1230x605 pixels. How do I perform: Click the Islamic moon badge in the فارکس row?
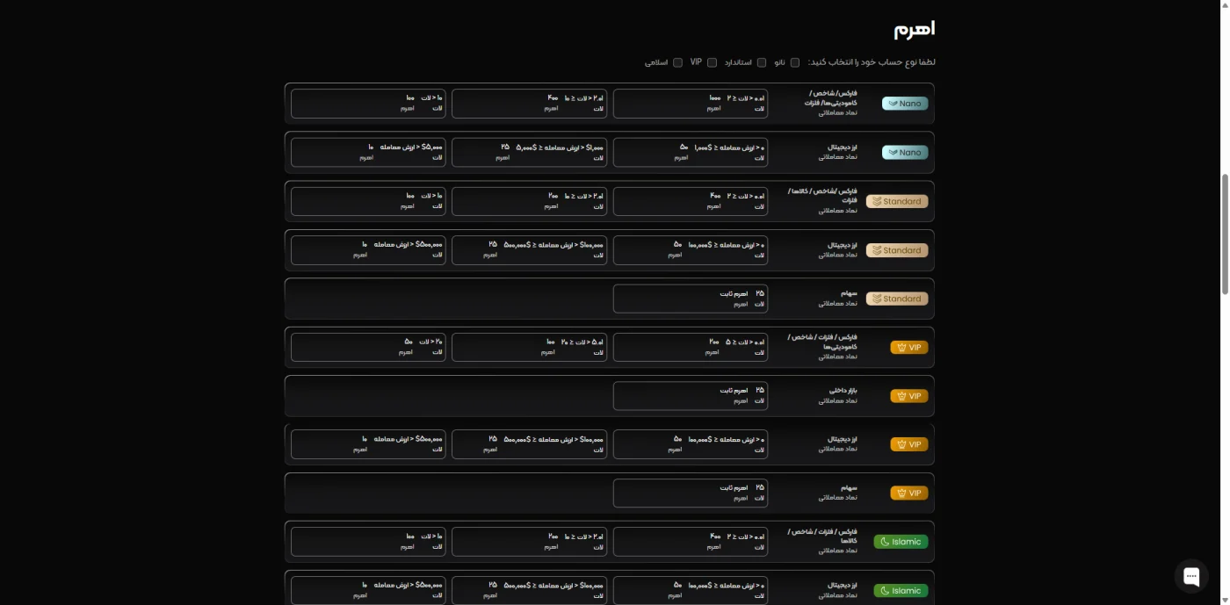(901, 542)
